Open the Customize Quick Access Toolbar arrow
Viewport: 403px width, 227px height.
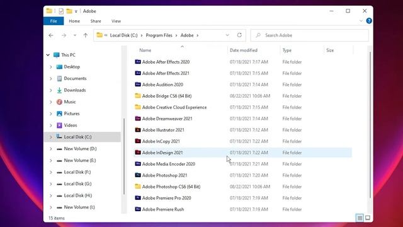(76, 11)
